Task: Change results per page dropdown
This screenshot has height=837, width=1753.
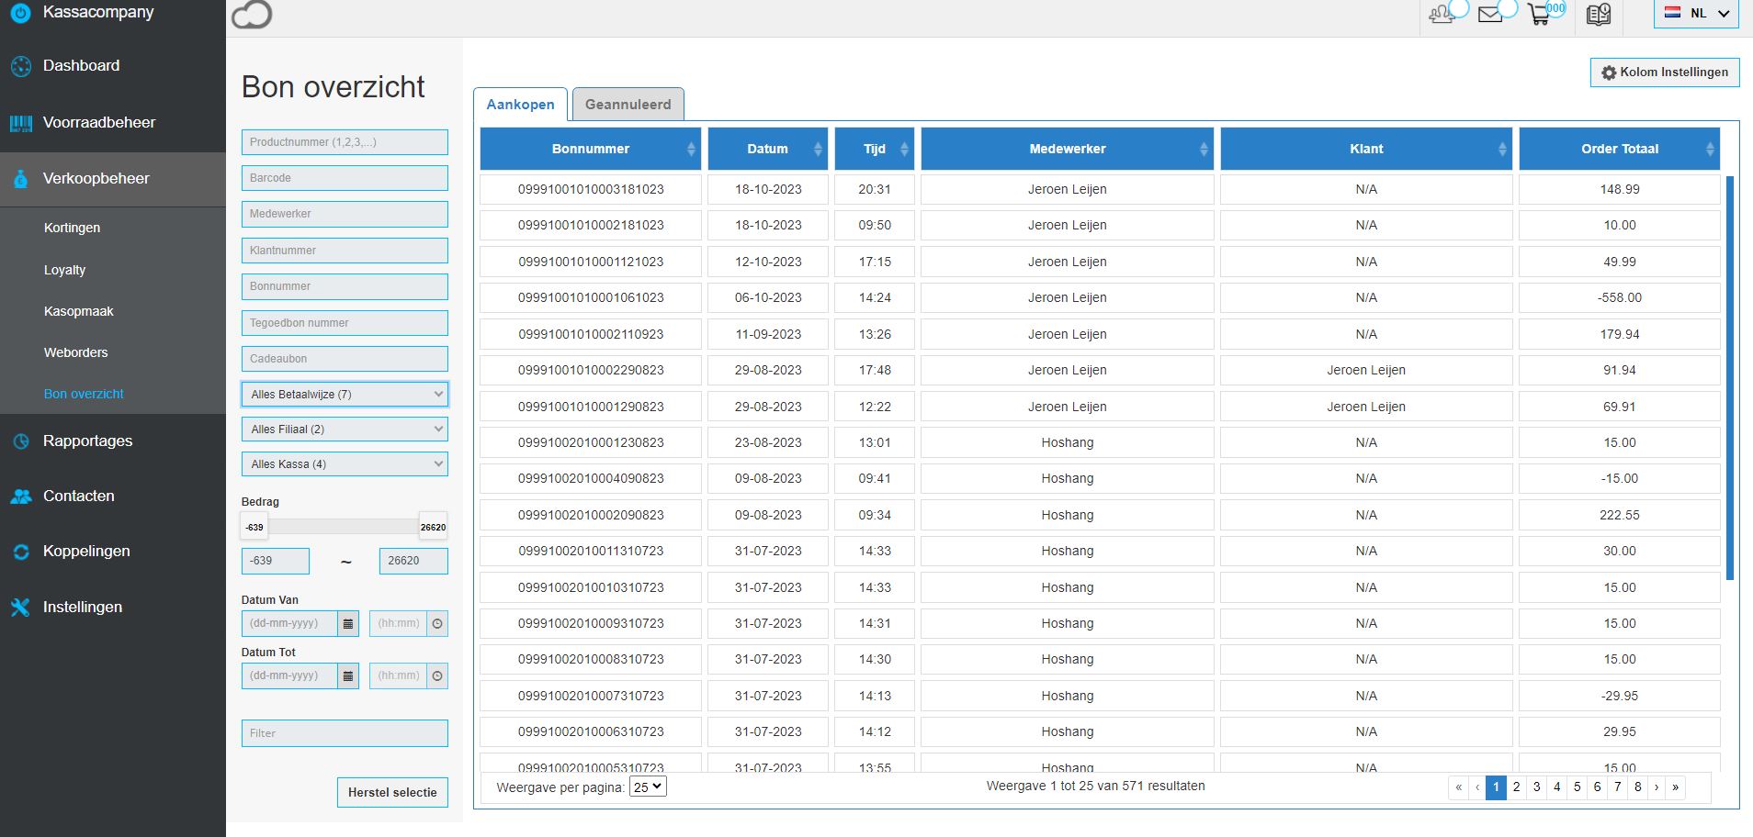Action: coord(647,787)
